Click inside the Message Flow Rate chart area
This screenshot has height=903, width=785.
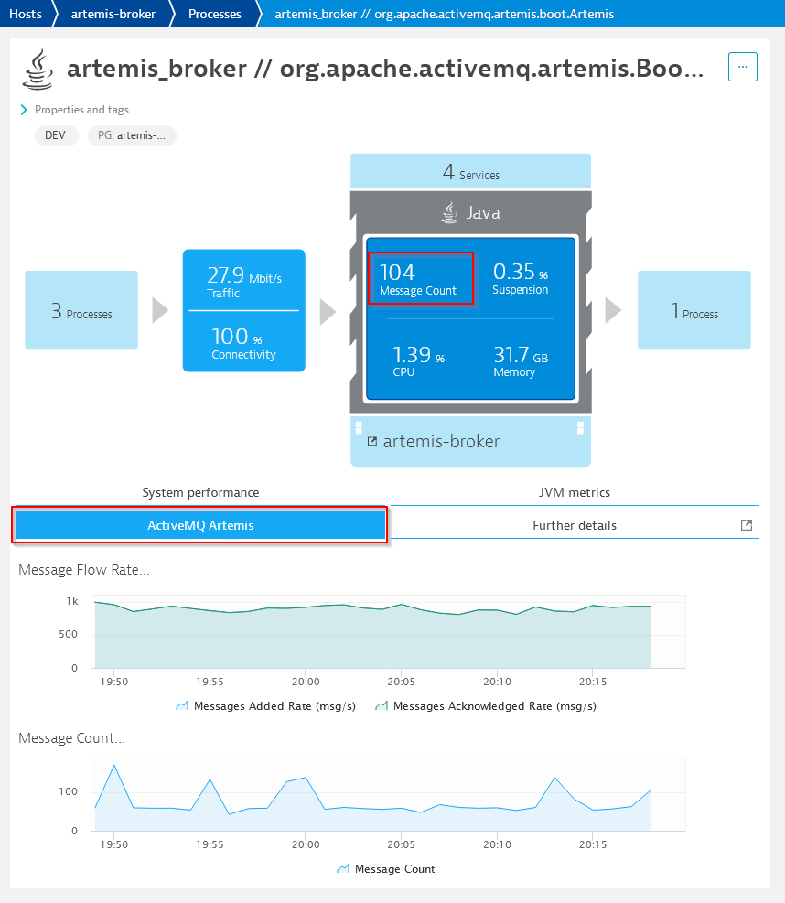point(388,632)
